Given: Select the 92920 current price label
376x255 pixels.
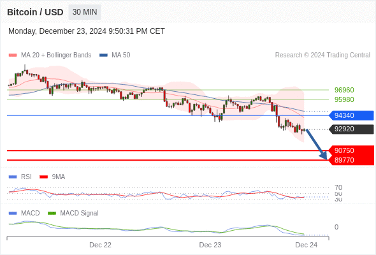Looking at the screenshot, I should click(x=351, y=129).
